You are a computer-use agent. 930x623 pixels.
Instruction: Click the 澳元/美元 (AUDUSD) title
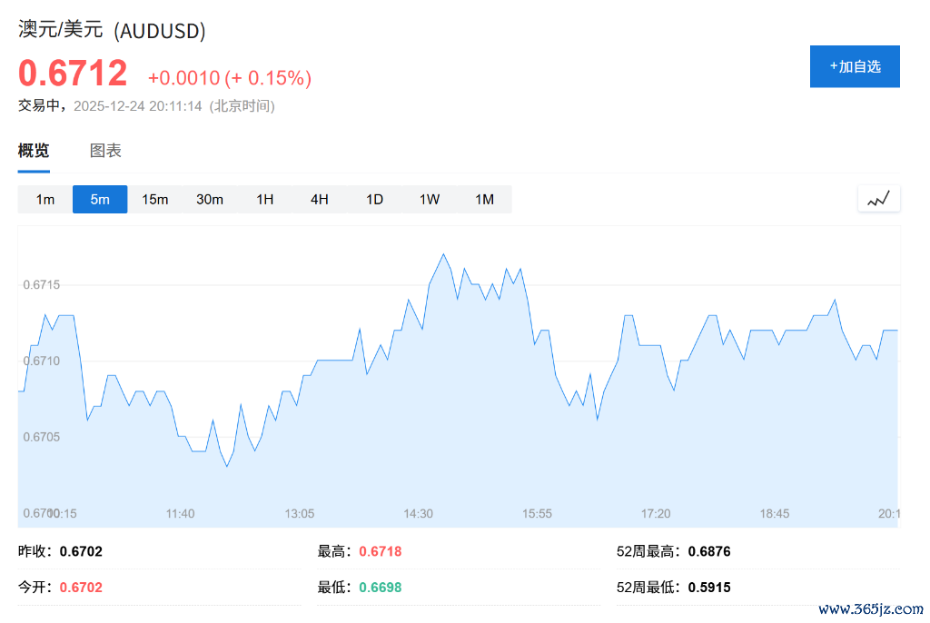point(112,30)
